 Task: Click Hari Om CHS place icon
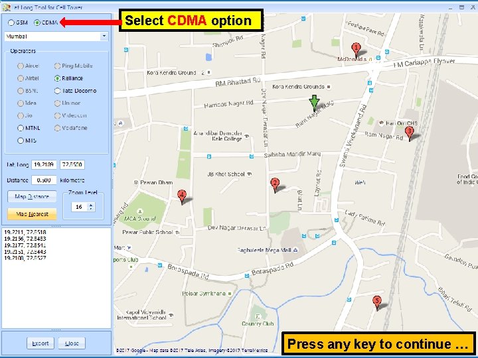(x=381, y=123)
